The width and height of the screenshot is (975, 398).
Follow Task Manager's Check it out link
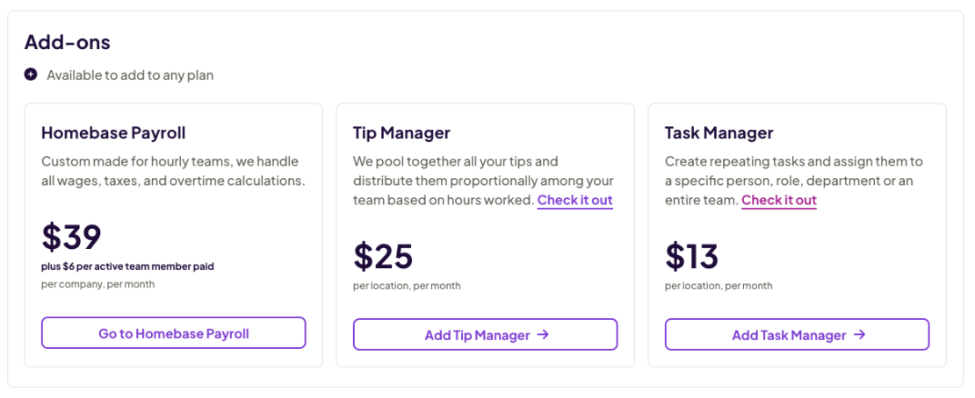click(778, 200)
